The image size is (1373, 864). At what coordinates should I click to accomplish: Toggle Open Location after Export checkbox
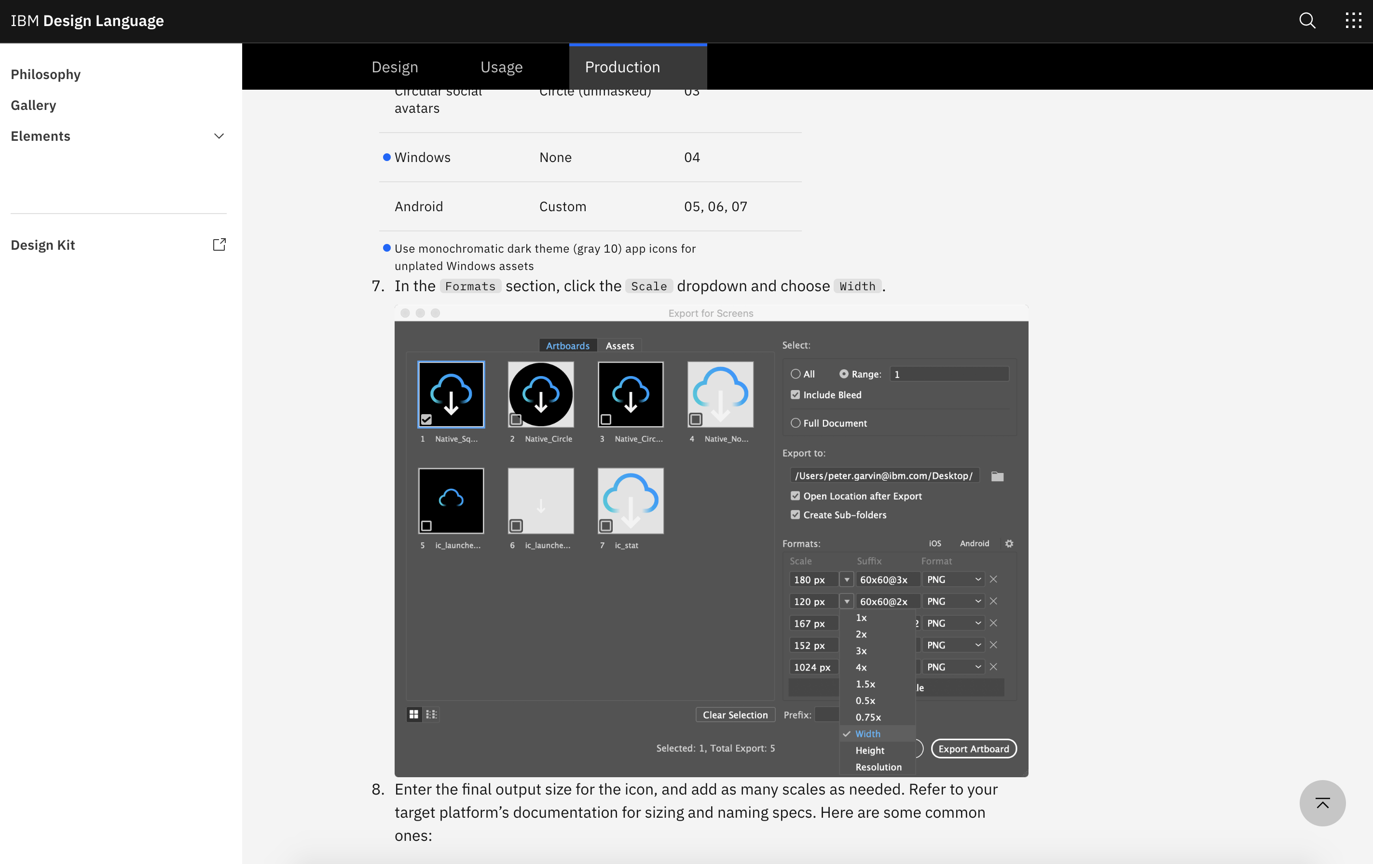pyautogui.click(x=796, y=496)
